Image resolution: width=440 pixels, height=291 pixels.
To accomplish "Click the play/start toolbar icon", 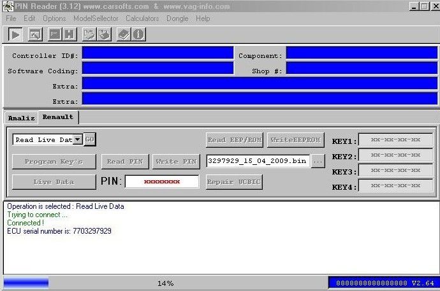I will tap(15, 34).
